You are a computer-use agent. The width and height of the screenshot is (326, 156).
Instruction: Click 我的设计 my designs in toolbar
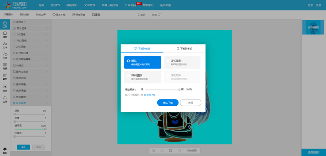click(x=24, y=15)
